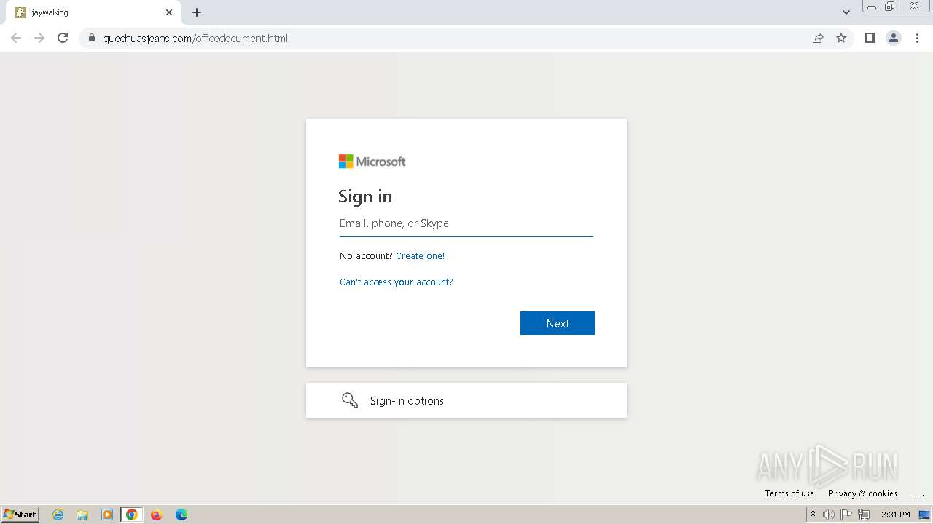The image size is (933, 524).
Task: Open the Chrome profile avatar
Action: 894,38
